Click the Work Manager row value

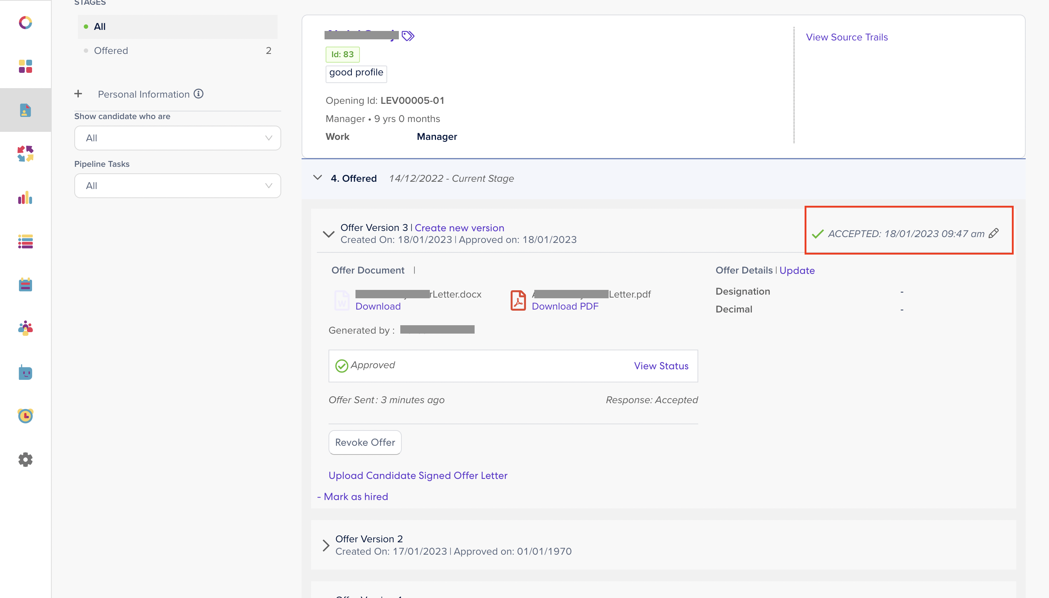(437, 137)
